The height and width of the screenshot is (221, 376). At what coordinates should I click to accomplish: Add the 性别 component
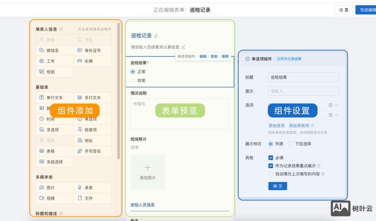tap(54, 72)
